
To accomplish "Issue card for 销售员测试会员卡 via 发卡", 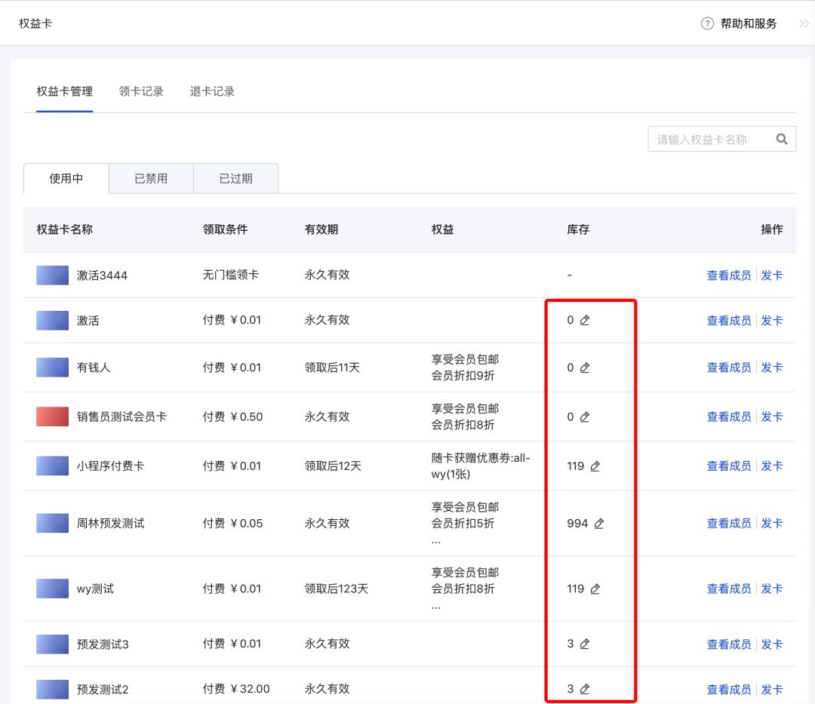I will [772, 417].
